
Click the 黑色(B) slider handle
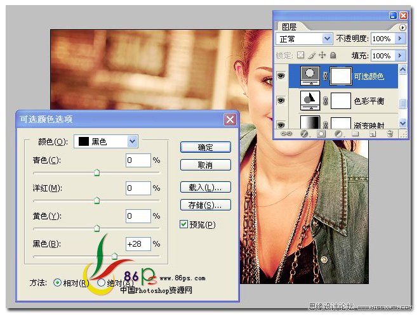point(114,256)
